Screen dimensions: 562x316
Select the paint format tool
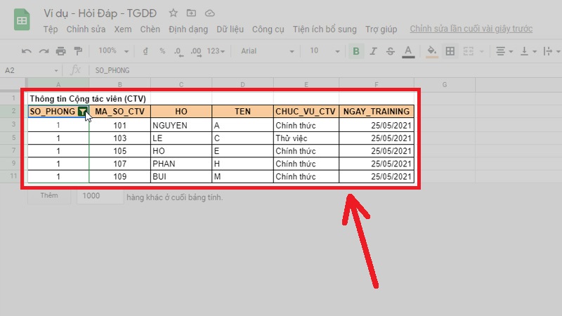point(77,51)
